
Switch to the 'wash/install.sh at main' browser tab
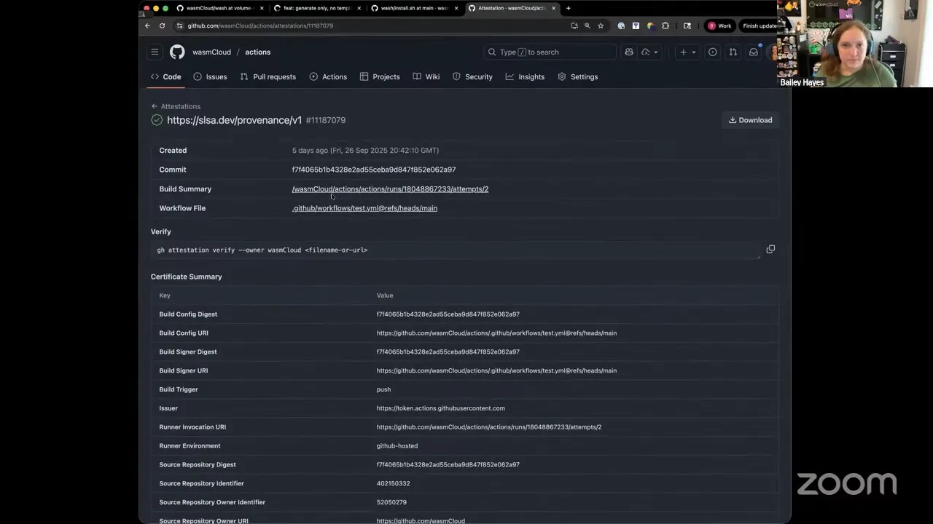[414, 8]
